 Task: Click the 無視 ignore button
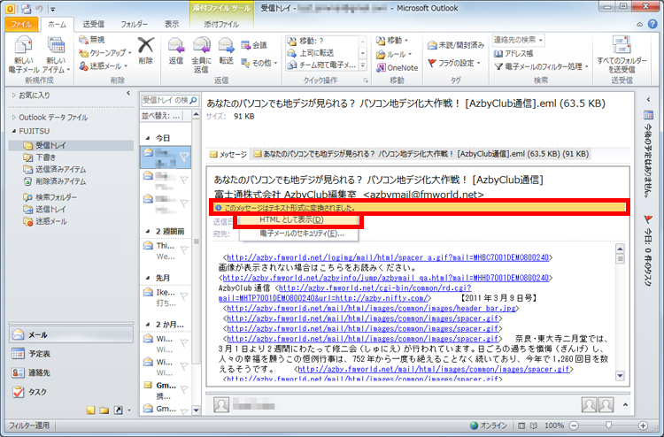click(92, 40)
